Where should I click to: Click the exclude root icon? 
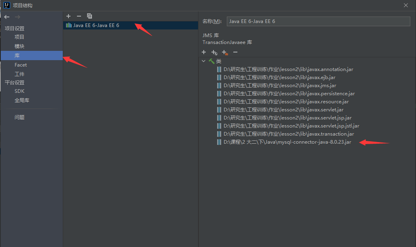pos(225,52)
